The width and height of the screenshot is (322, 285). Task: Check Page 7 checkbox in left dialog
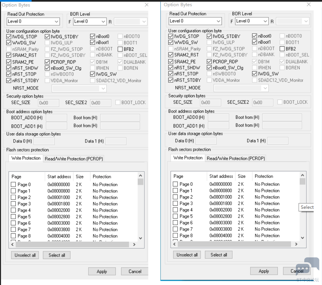click(x=13, y=229)
